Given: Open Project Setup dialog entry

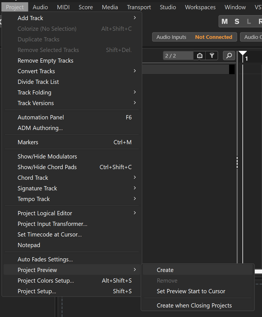Looking at the screenshot, I should click(37, 291).
